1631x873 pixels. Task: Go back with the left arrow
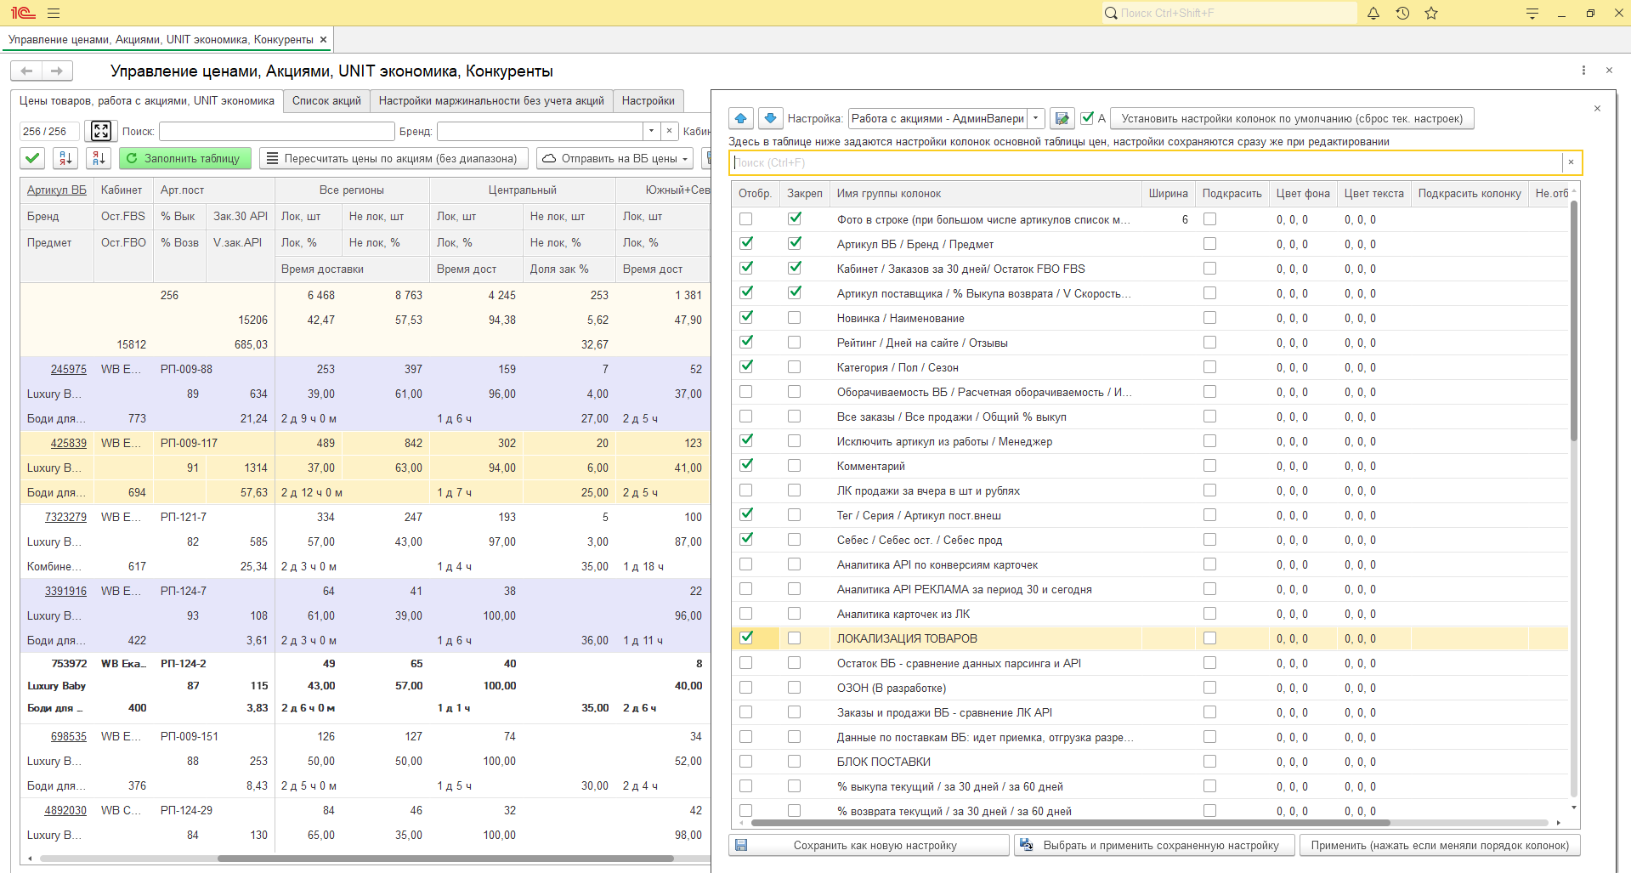[27, 71]
